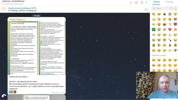Viewport: 178px width, 100px height.
Task: Open the left screenshot image 'ВАЖНОЕ ОБНОВЛЕНИЕ'
Action: 23,48
